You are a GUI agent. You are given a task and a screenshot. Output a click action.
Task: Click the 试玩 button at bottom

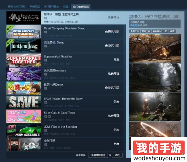pos(117,155)
